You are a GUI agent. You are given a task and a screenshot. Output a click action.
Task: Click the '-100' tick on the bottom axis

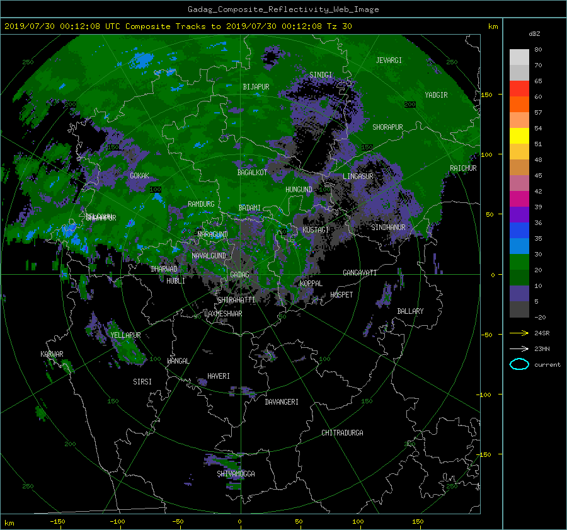(117, 521)
